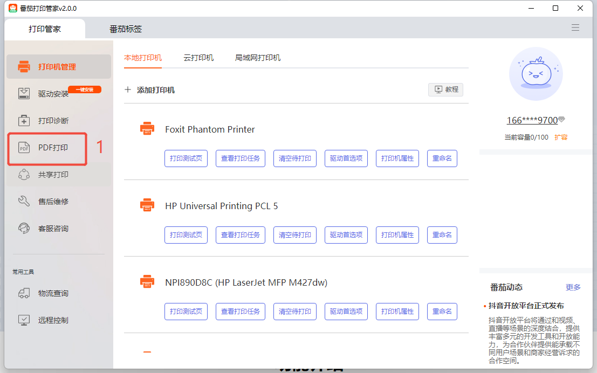Click the 共享打印 share icon
The image size is (597, 373).
coord(24,175)
